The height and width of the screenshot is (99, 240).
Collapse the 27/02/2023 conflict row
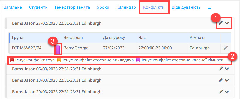pyautogui.click(x=227, y=23)
